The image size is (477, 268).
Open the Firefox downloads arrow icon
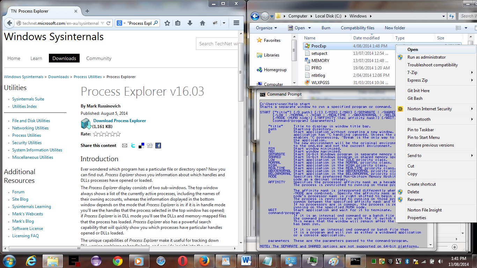(190, 23)
